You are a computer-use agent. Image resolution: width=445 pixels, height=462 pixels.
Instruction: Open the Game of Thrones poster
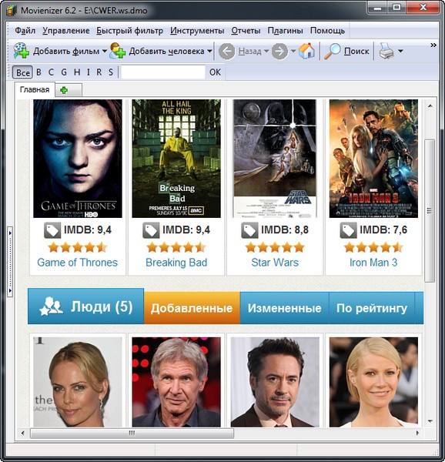pyautogui.click(x=78, y=159)
